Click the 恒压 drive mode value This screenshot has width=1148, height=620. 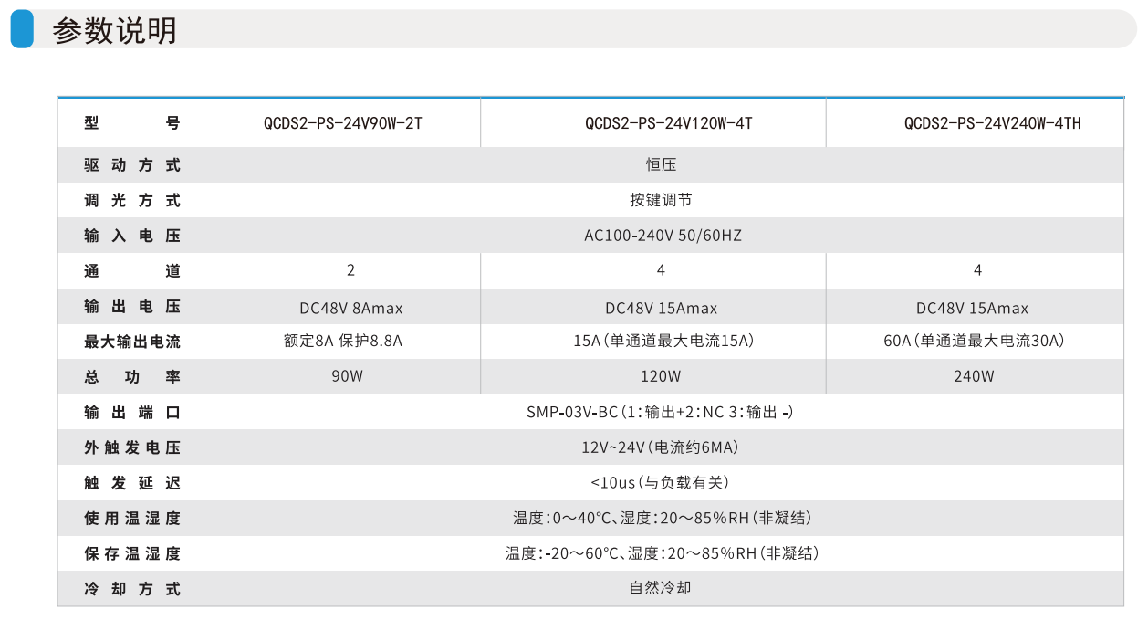[661, 165]
